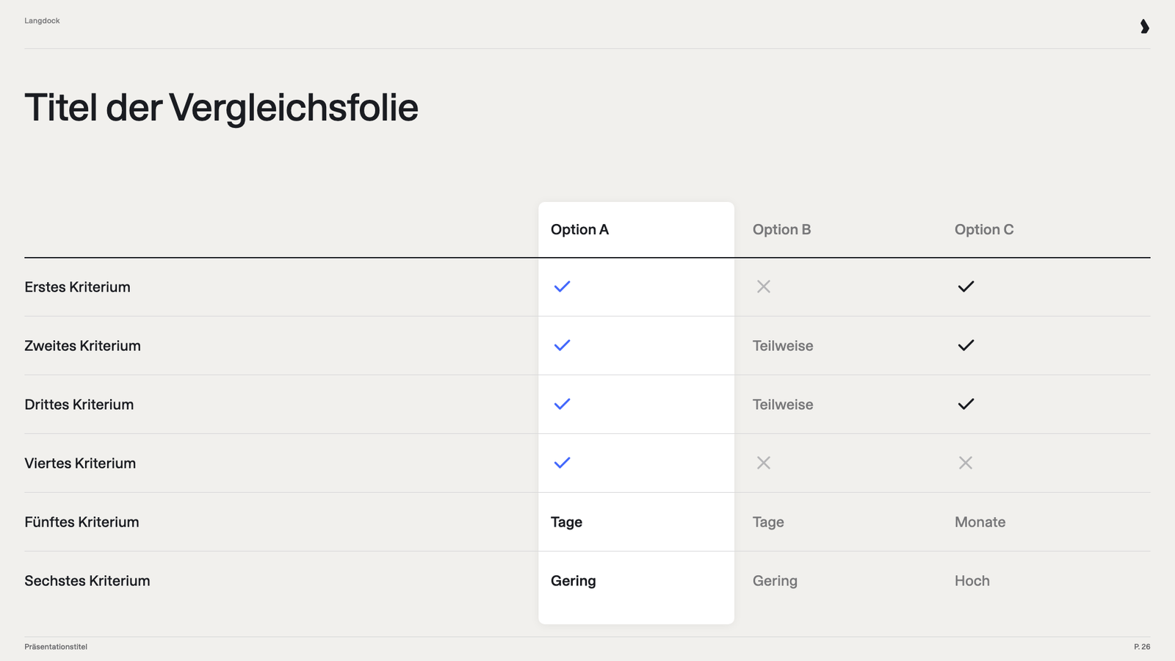The height and width of the screenshot is (661, 1175).
Task: Click the blue checkmark for Zweites Kriterium
Action: pos(562,345)
